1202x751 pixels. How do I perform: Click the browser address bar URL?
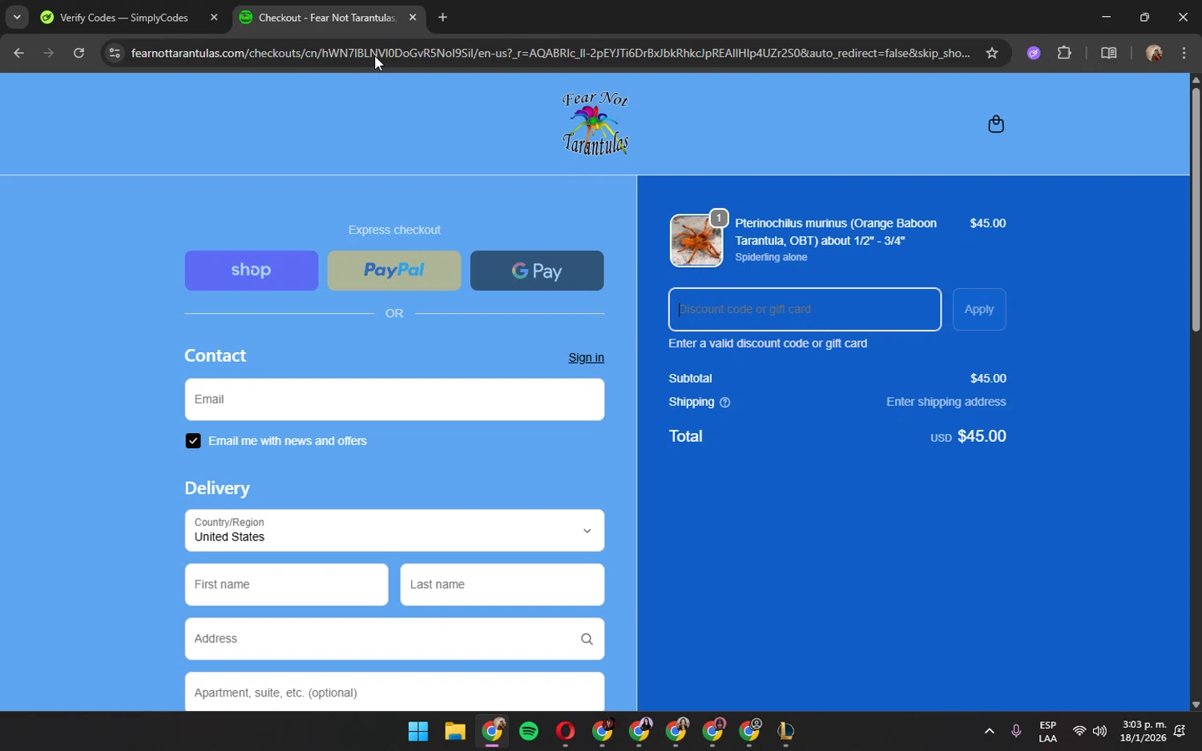(x=551, y=53)
